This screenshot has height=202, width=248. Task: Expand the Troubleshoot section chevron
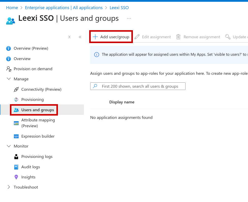(9, 187)
